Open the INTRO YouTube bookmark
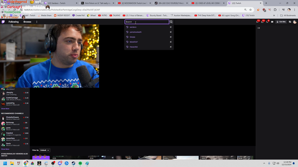Screen dimensions: 298x167 [x=102, y=15]
